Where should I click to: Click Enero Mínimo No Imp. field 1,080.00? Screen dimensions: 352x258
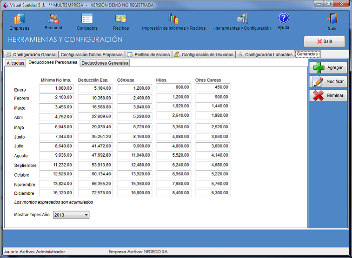coord(56,88)
